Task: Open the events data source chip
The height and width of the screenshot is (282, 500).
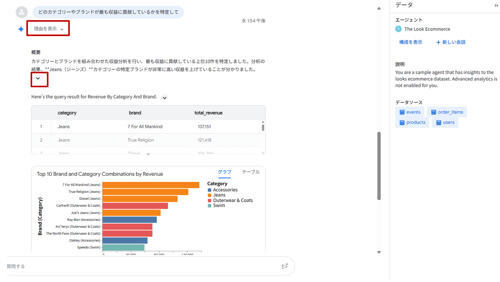Action: tap(410, 112)
